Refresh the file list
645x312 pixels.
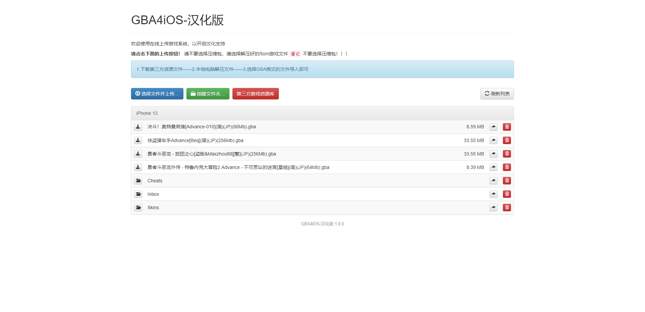click(x=497, y=94)
